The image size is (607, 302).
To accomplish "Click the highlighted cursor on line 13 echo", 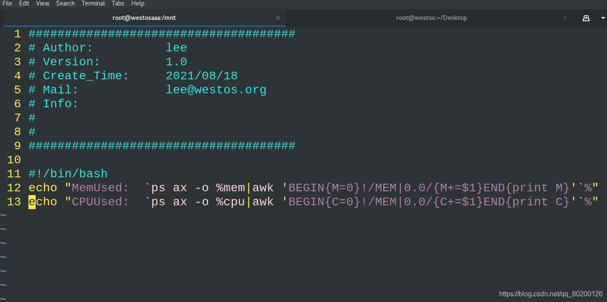I will pos(32,201).
